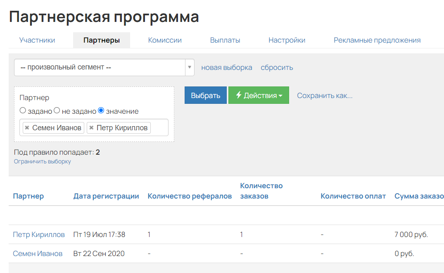Screen dimensions: 444x273
Task: Open the segment dropdown arrow
Action: click(x=190, y=67)
